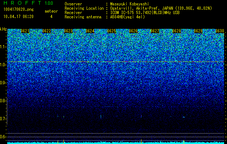Click the 0622 time marker
227x144 pixels.
pos(47,31)
